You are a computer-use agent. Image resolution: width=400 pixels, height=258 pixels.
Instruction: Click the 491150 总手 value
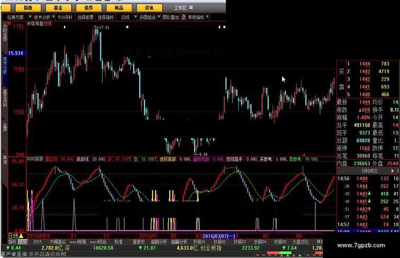pos(362,125)
